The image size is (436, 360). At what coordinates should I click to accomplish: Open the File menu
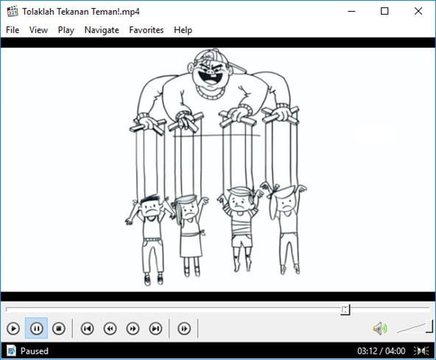(x=13, y=30)
